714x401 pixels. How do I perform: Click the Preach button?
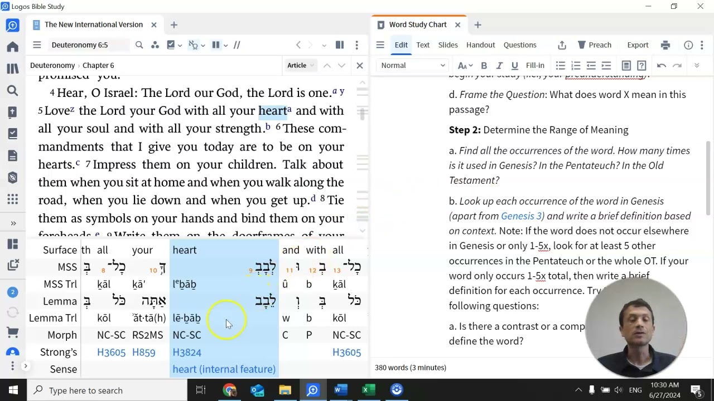click(595, 45)
